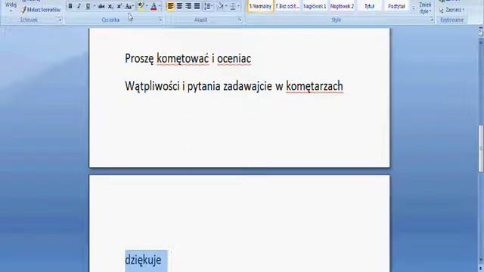Click the word oceniac

(x=234, y=59)
